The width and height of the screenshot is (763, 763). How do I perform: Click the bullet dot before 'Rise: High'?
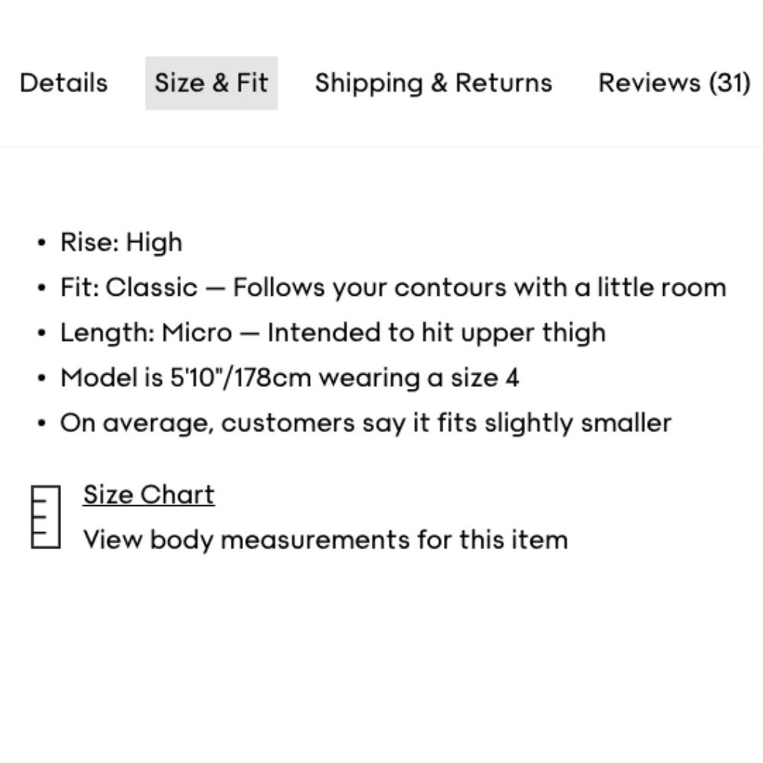click(x=42, y=243)
